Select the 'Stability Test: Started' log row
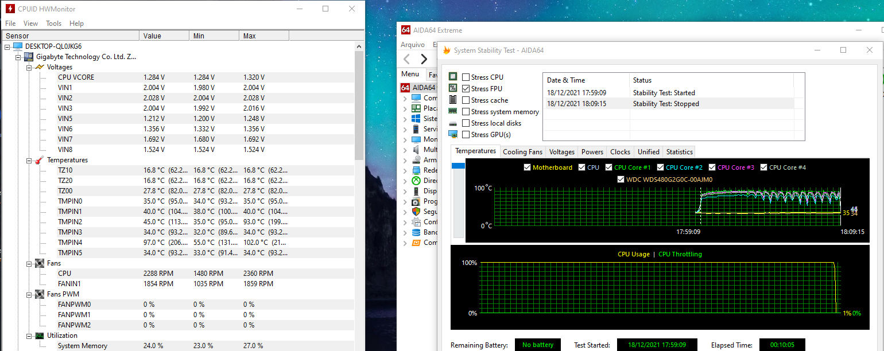The image size is (884, 351). (x=668, y=93)
